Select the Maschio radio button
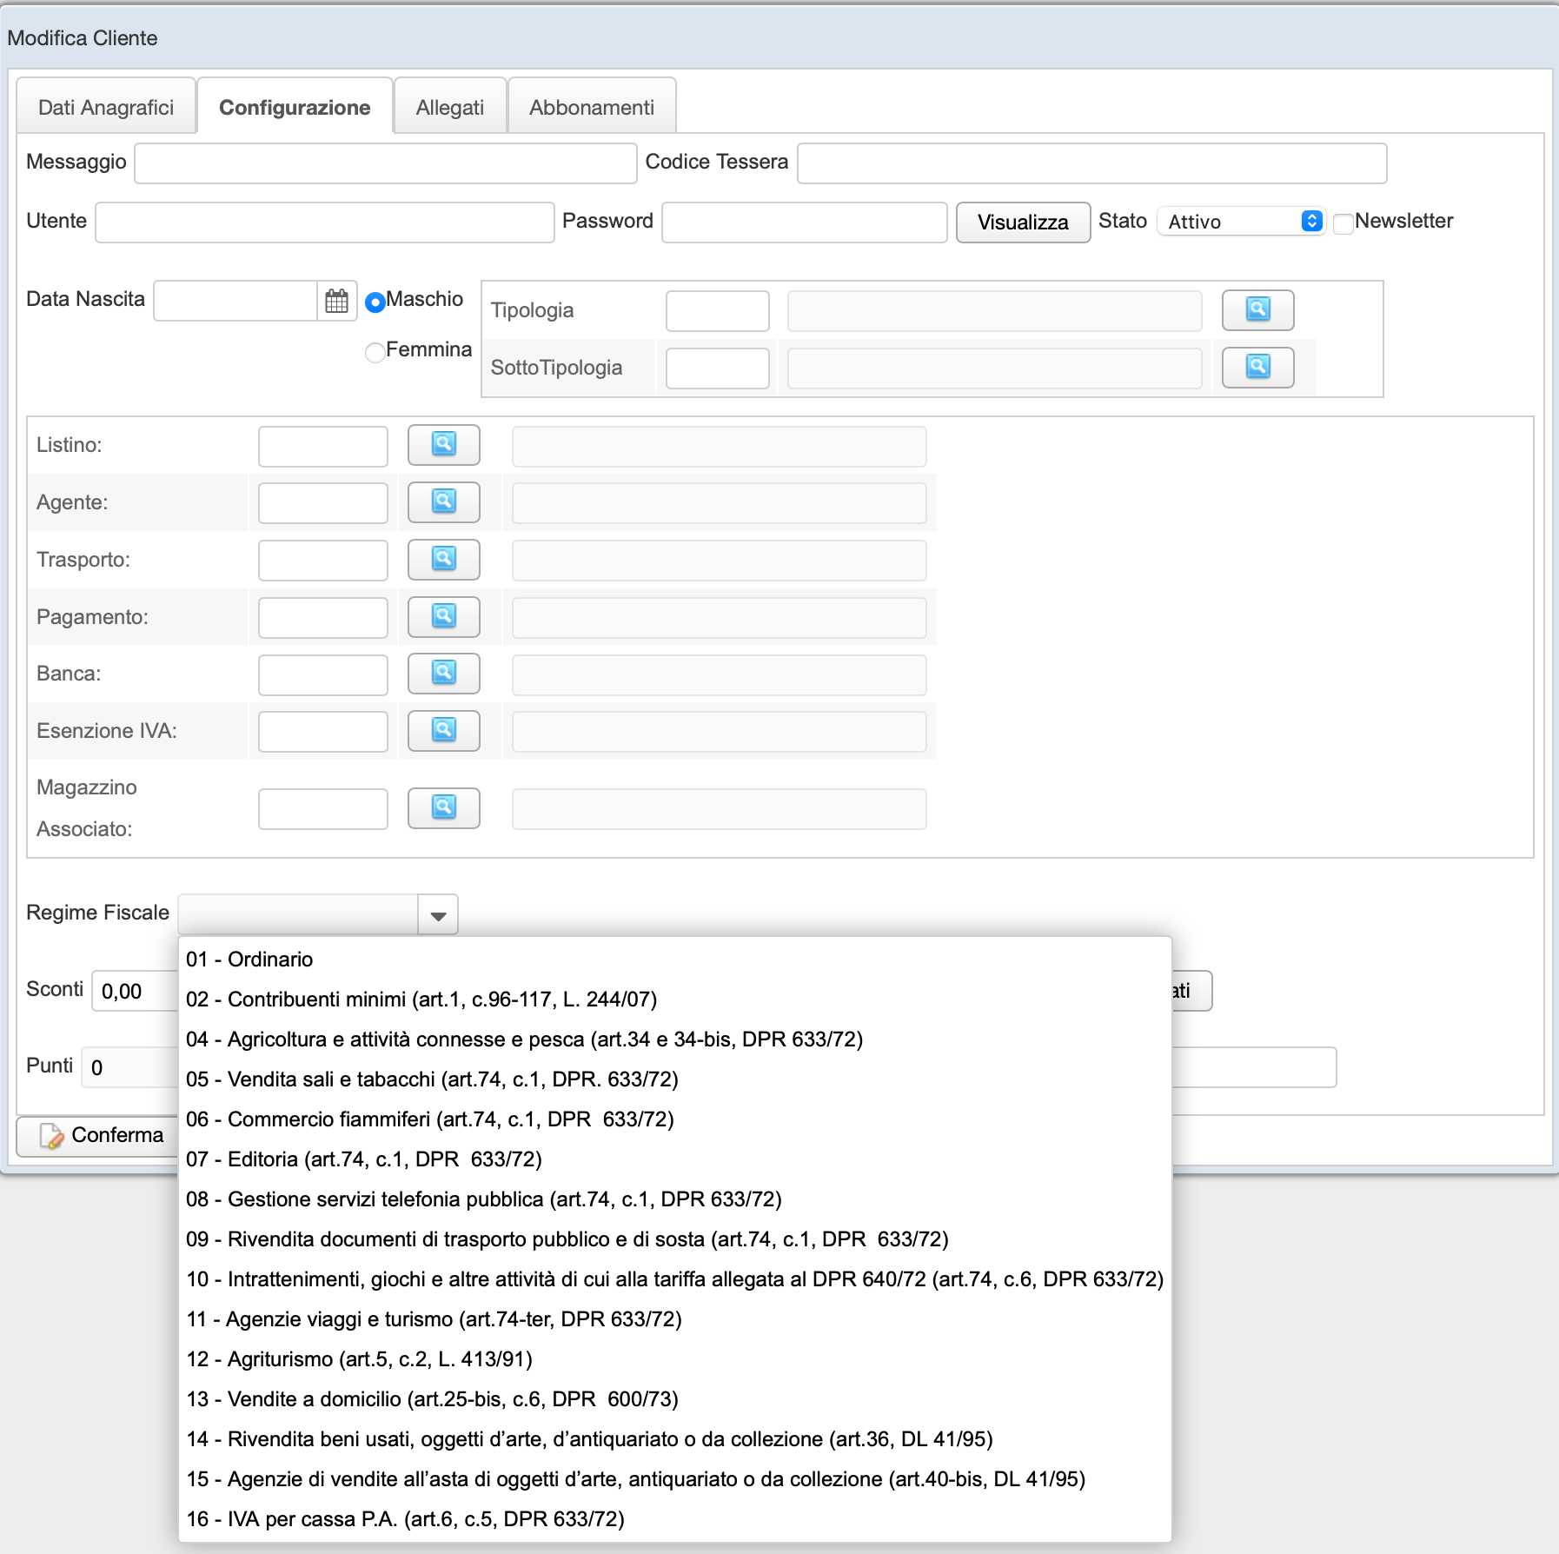Screen dimensions: 1559x1554 (375, 302)
